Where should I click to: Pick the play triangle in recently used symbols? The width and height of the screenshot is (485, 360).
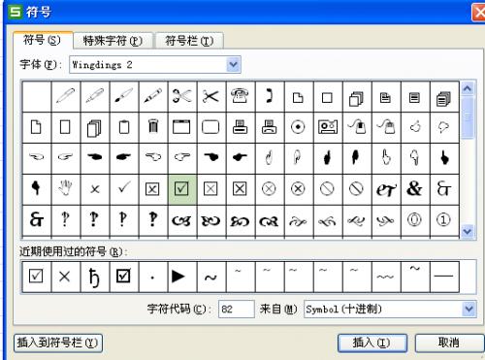[178, 277]
